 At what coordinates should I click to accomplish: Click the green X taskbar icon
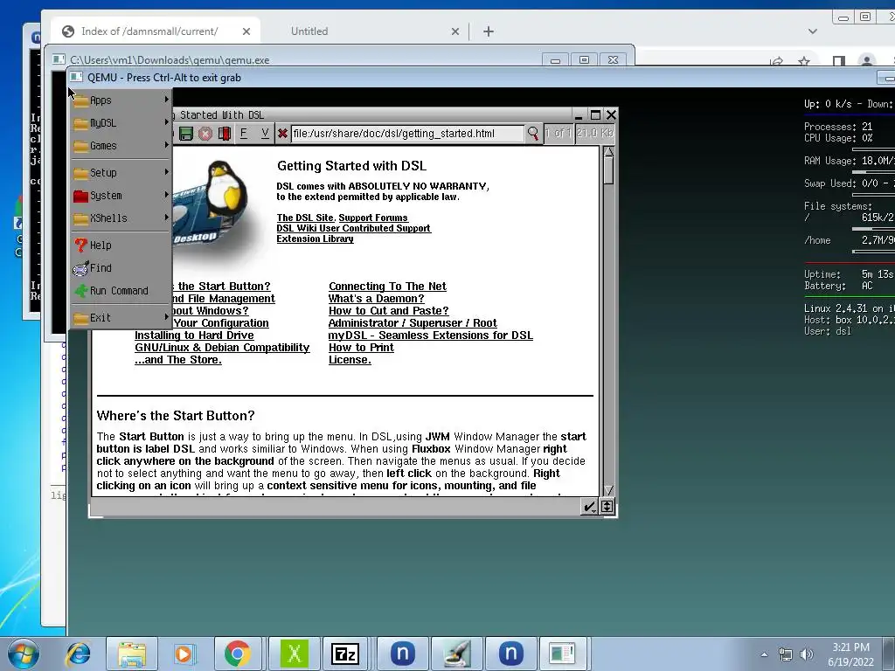point(294,654)
